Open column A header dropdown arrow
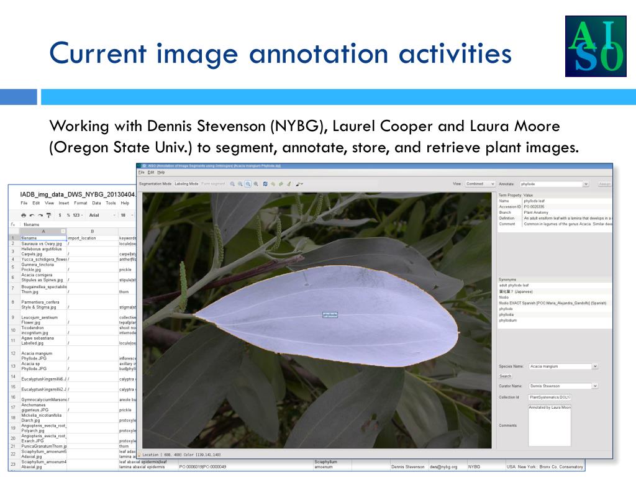Image resolution: width=636 pixels, height=477 pixels. (x=63, y=231)
